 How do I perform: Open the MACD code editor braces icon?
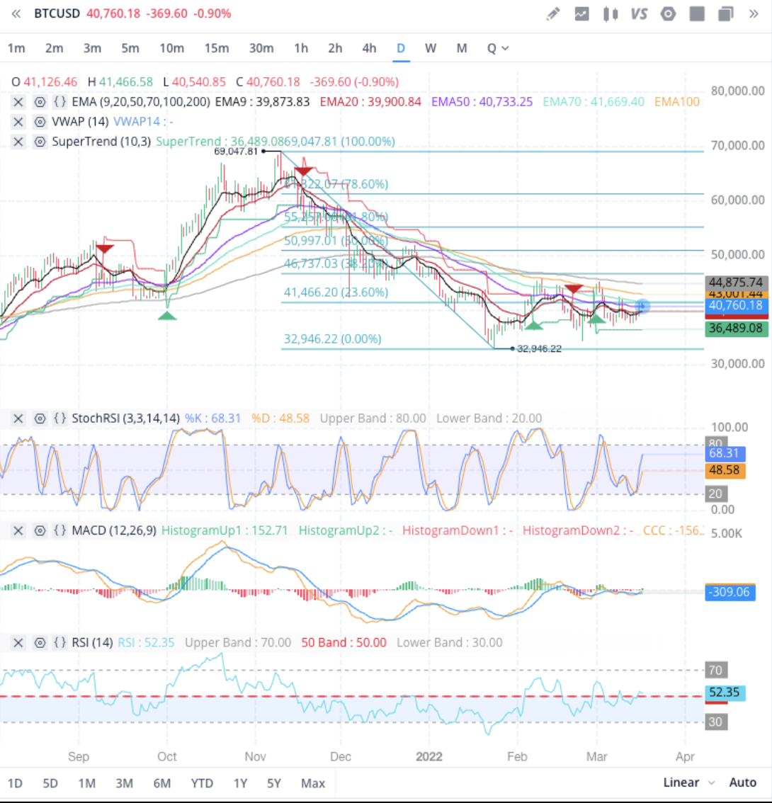(x=60, y=530)
